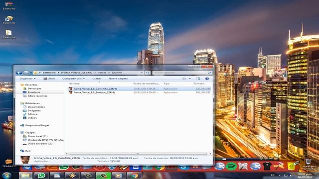Open Sitios recientes in navigation pane
The height and width of the screenshot is (179, 319).
tap(37, 96)
